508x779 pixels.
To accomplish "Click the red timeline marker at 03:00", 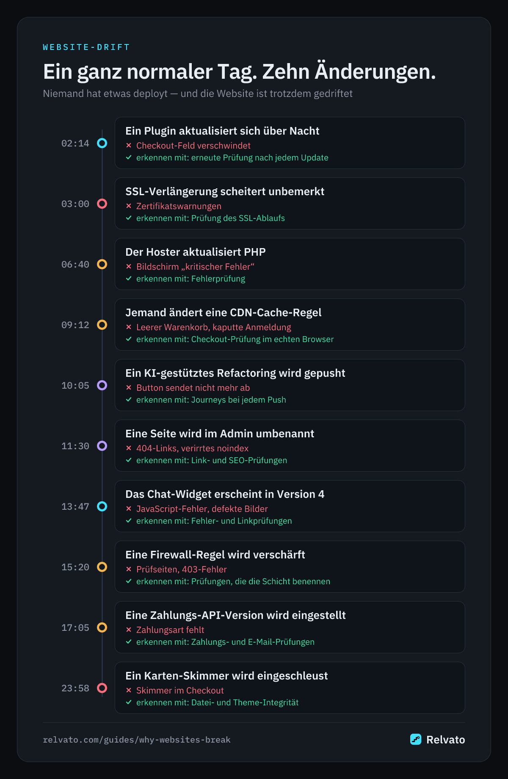I will pyautogui.click(x=102, y=204).
